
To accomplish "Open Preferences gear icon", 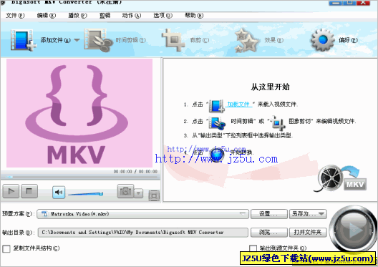I will tap(323, 40).
